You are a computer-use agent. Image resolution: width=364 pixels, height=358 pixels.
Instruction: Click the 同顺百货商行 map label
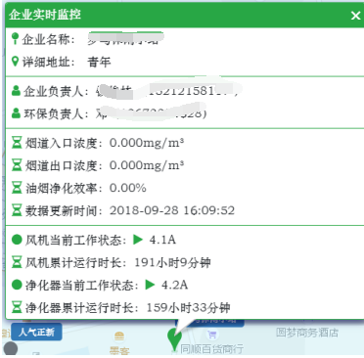212,349
